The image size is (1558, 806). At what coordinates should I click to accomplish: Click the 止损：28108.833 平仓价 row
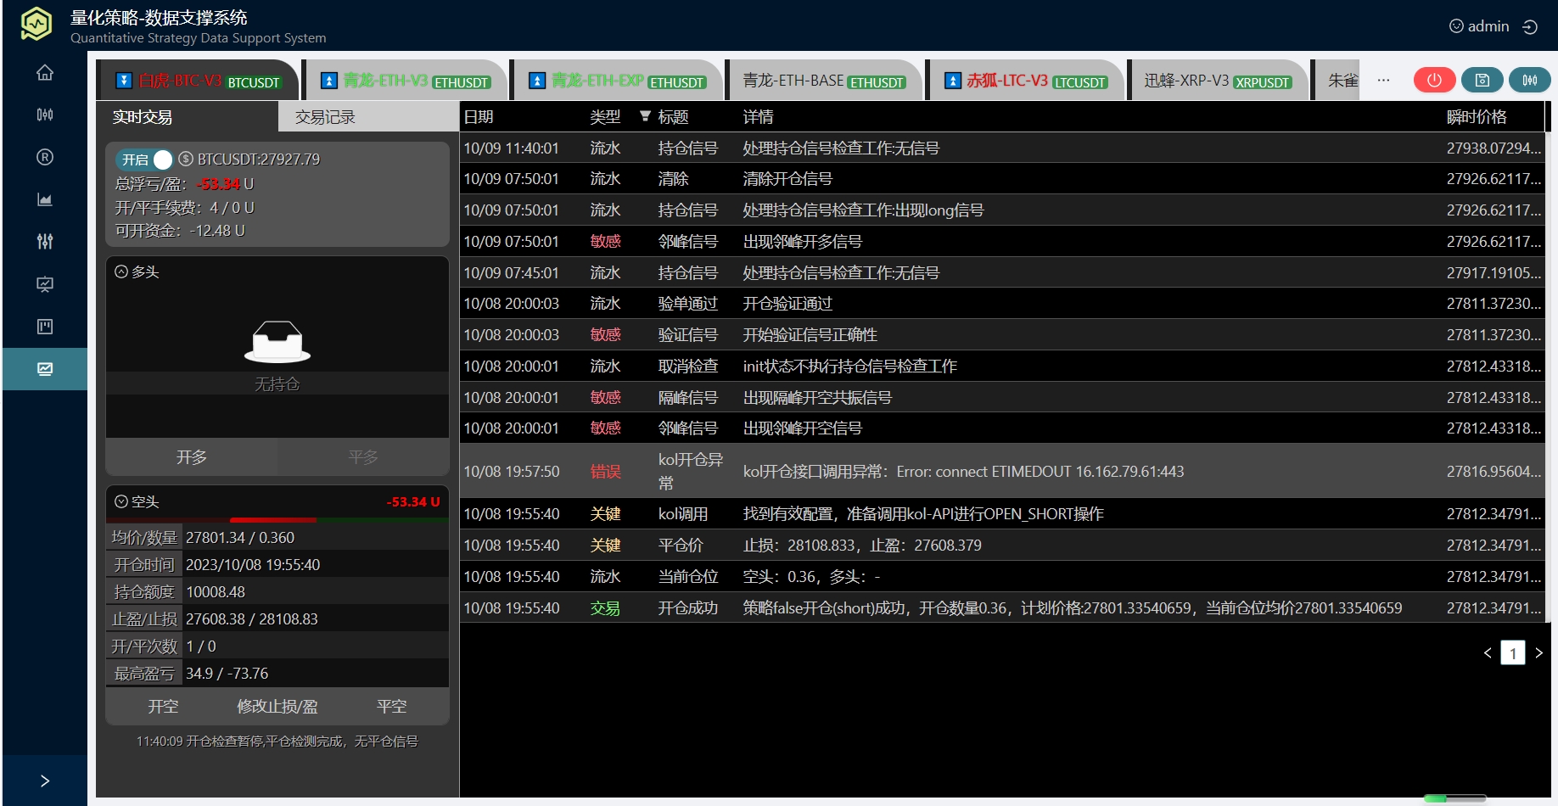pyautogui.click(x=1002, y=546)
